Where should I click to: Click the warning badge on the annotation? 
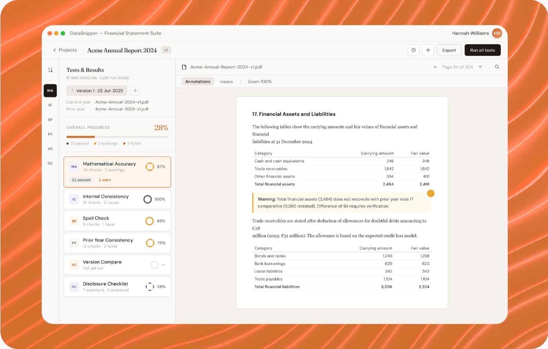[x=431, y=193]
